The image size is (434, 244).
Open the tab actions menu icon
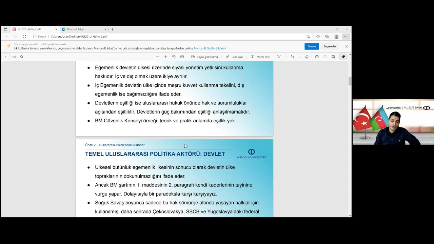pos(5,29)
